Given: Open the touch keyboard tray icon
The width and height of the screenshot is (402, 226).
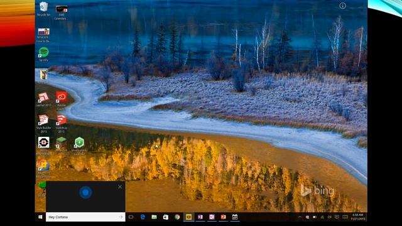Looking at the screenshot, I should tap(345, 217).
